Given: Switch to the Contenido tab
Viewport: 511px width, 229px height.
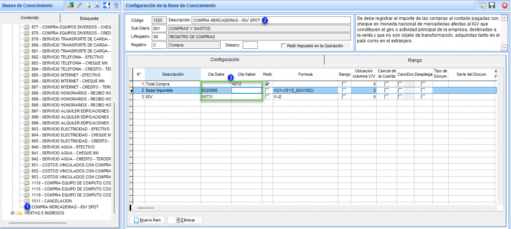Looking at the screenshot, I should pyautogui.click(x=29, y=18).
